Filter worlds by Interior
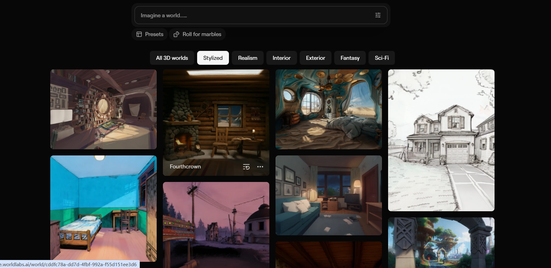The image size is (551, 268). pyautogui.click(x=281, y=58)
